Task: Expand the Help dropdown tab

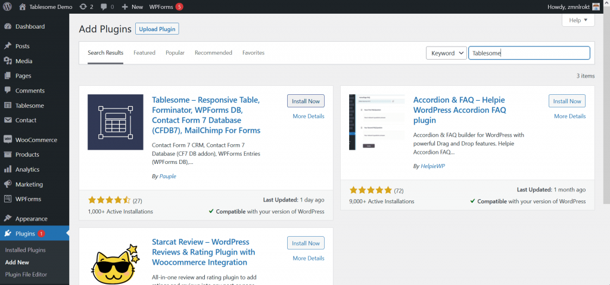Action: point(578,20)
